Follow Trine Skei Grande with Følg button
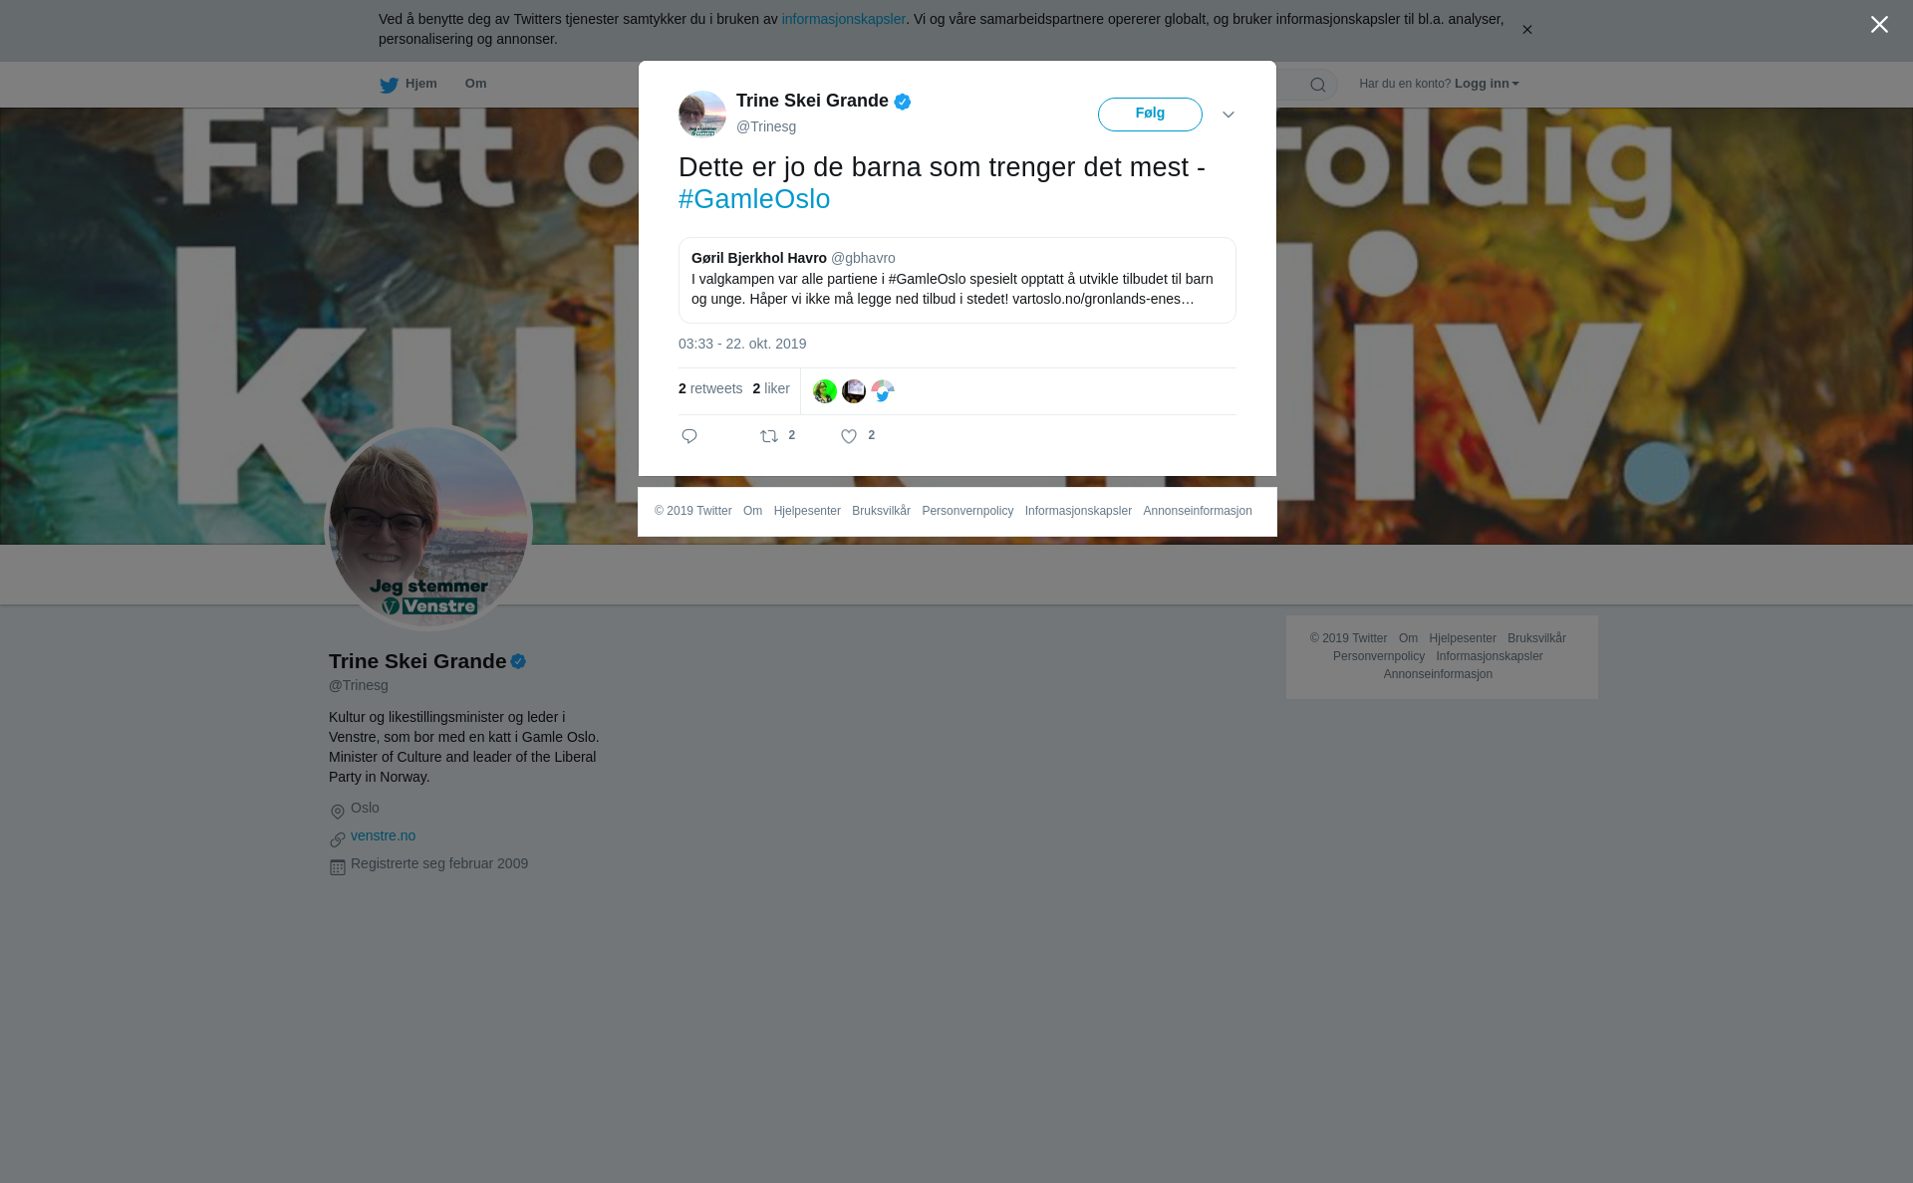This screenshot has height=1183, width=1913. [x=1150, y=115]
